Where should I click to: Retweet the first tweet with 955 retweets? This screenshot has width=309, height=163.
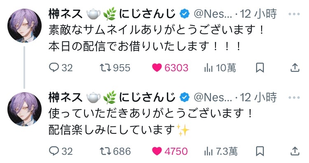(x=115, y=68)
